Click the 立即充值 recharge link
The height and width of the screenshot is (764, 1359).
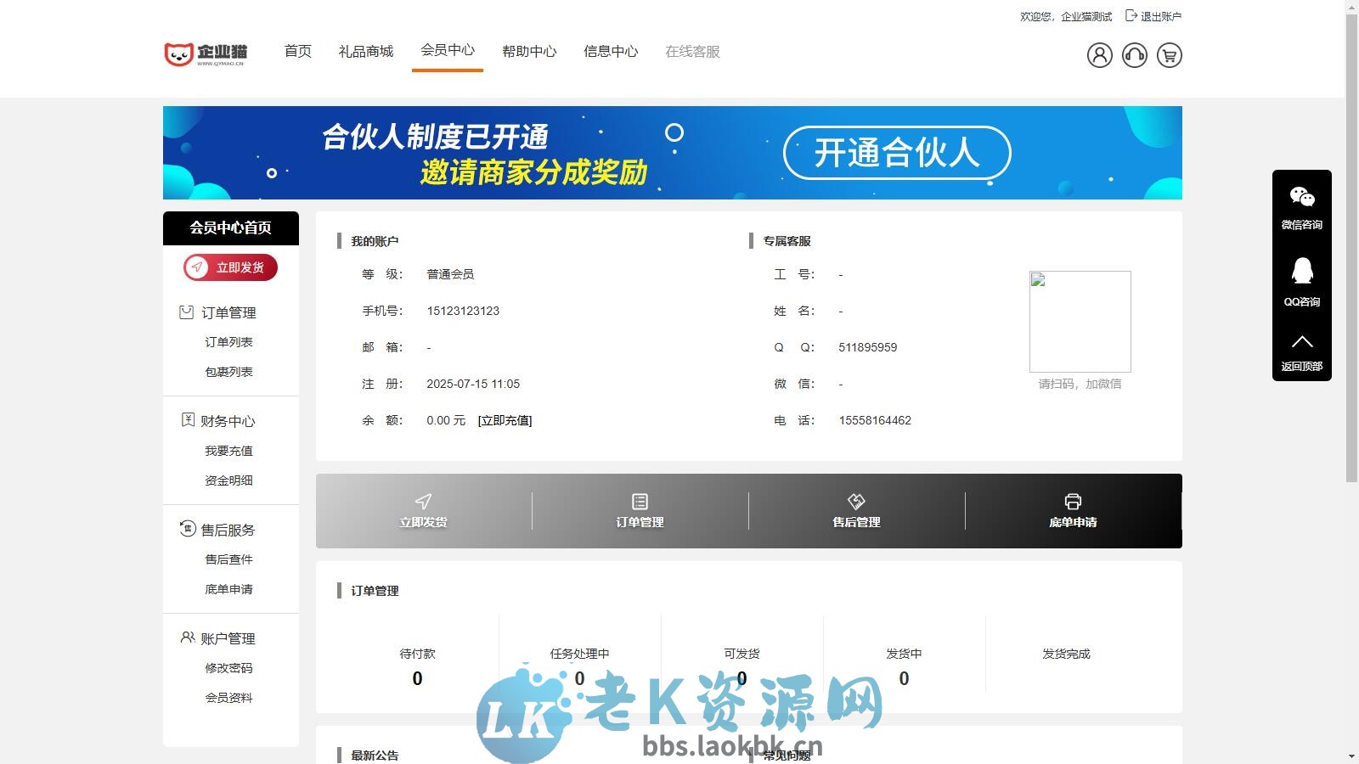(505, 420)
